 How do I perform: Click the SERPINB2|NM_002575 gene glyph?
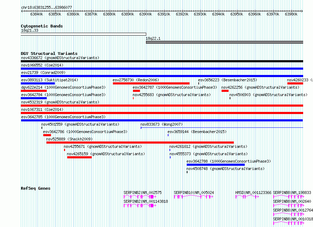point(140,197)
